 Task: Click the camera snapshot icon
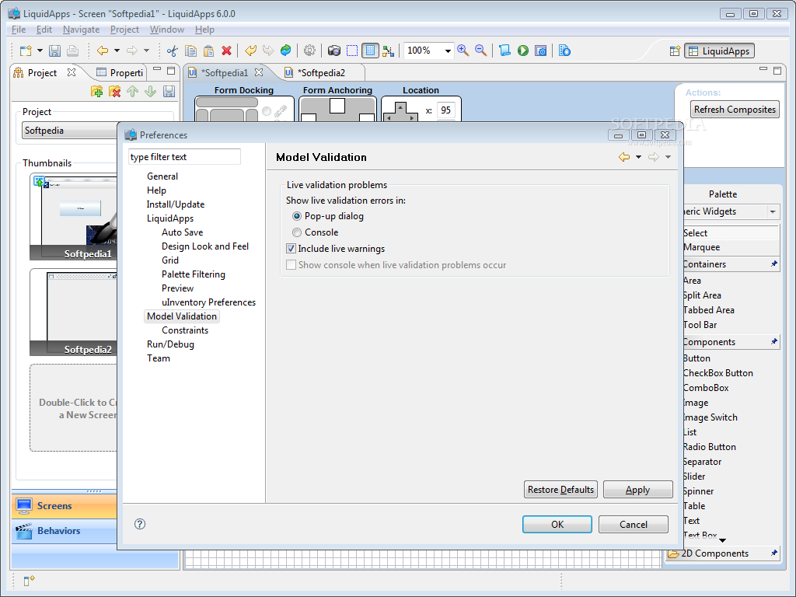334,51
